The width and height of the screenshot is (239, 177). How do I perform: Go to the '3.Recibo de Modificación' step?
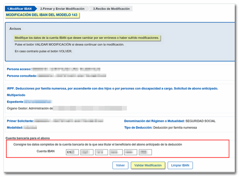tap(111, 8)
